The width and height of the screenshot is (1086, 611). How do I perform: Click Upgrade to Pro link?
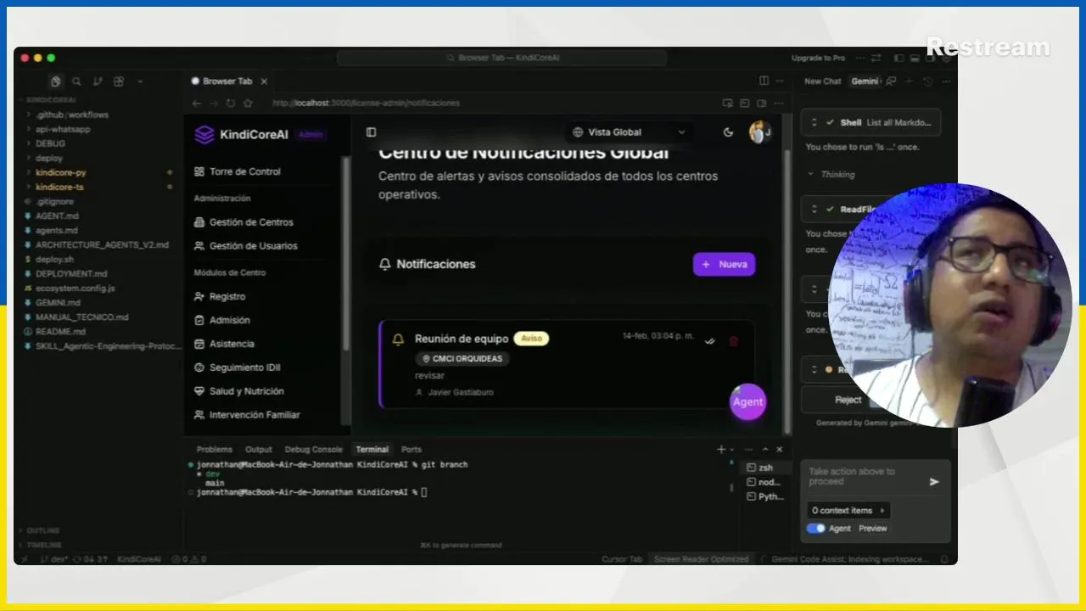click(818, 58)
